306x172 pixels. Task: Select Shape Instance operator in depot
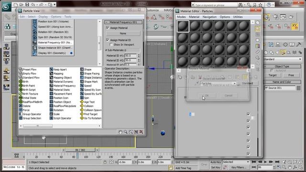[x=91, y=77]
